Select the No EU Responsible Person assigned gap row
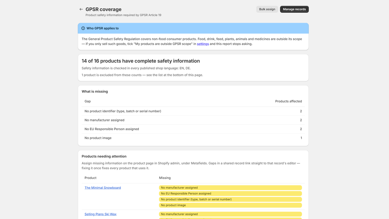Screen dimensions: 389x219 tap(193, 129)
